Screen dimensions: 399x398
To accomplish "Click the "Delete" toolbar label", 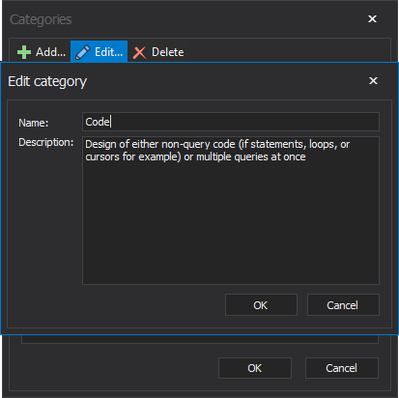I will coord(168,52).
